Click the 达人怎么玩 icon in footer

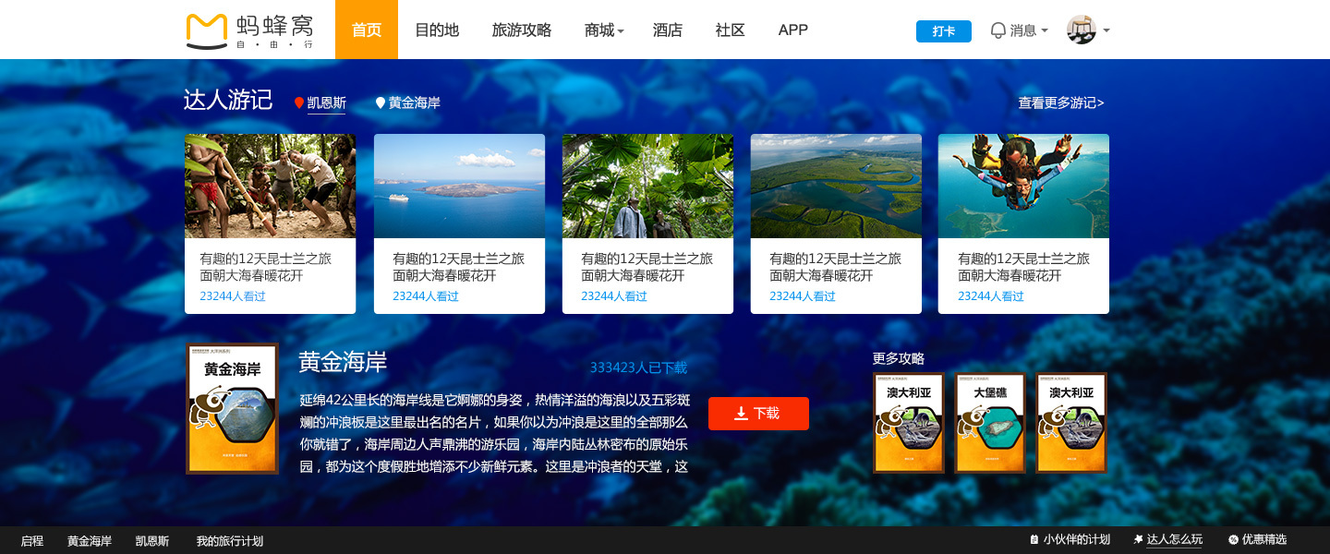click(x=1138, y=540)
